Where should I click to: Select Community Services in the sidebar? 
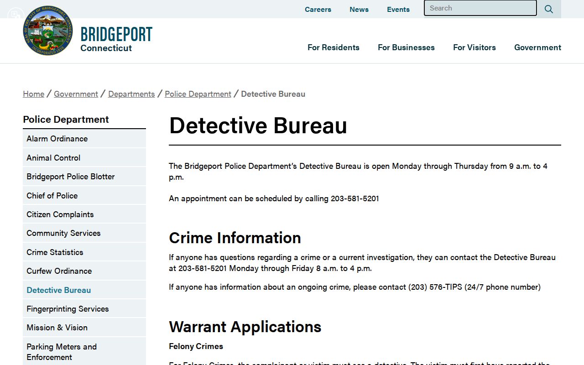pos(84,233)
